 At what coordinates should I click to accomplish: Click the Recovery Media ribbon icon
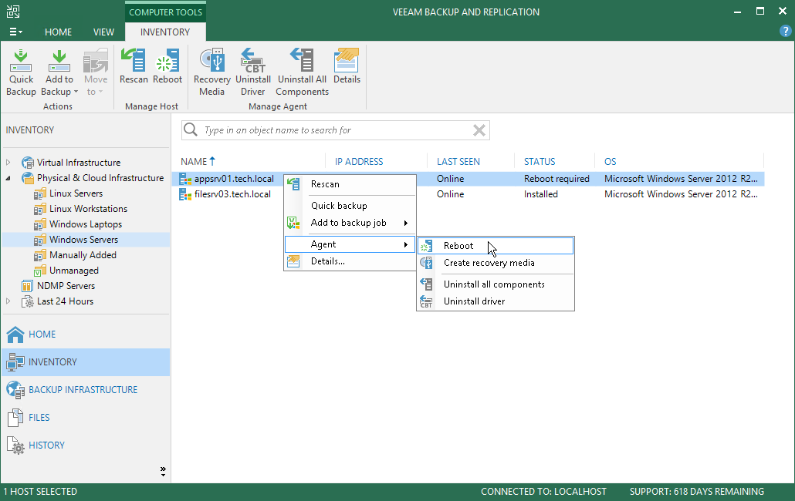212,72
